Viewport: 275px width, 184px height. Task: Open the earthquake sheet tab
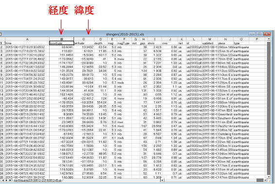pos(37,180)
